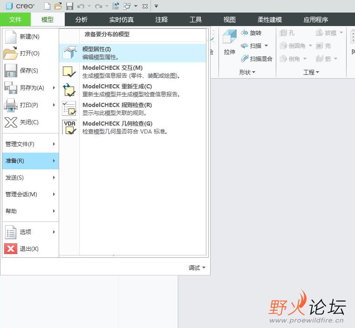This screenshot has width=355, height=328.
Task: Open the quick access toolbar customize arrow
Action: pos(156,7)
